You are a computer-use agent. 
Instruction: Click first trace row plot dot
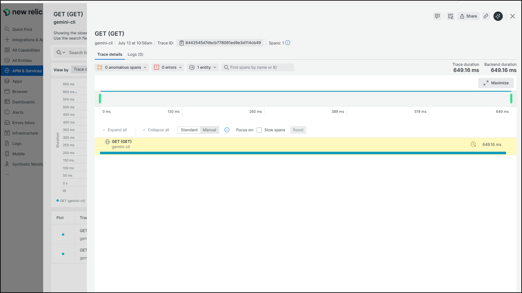63,234
